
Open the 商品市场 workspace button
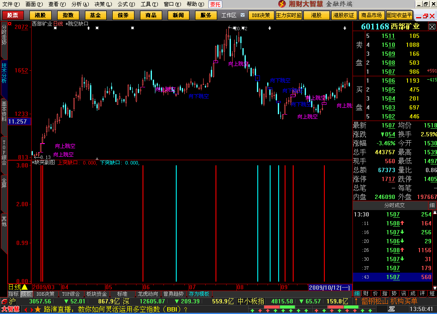[x=371, y=15]
